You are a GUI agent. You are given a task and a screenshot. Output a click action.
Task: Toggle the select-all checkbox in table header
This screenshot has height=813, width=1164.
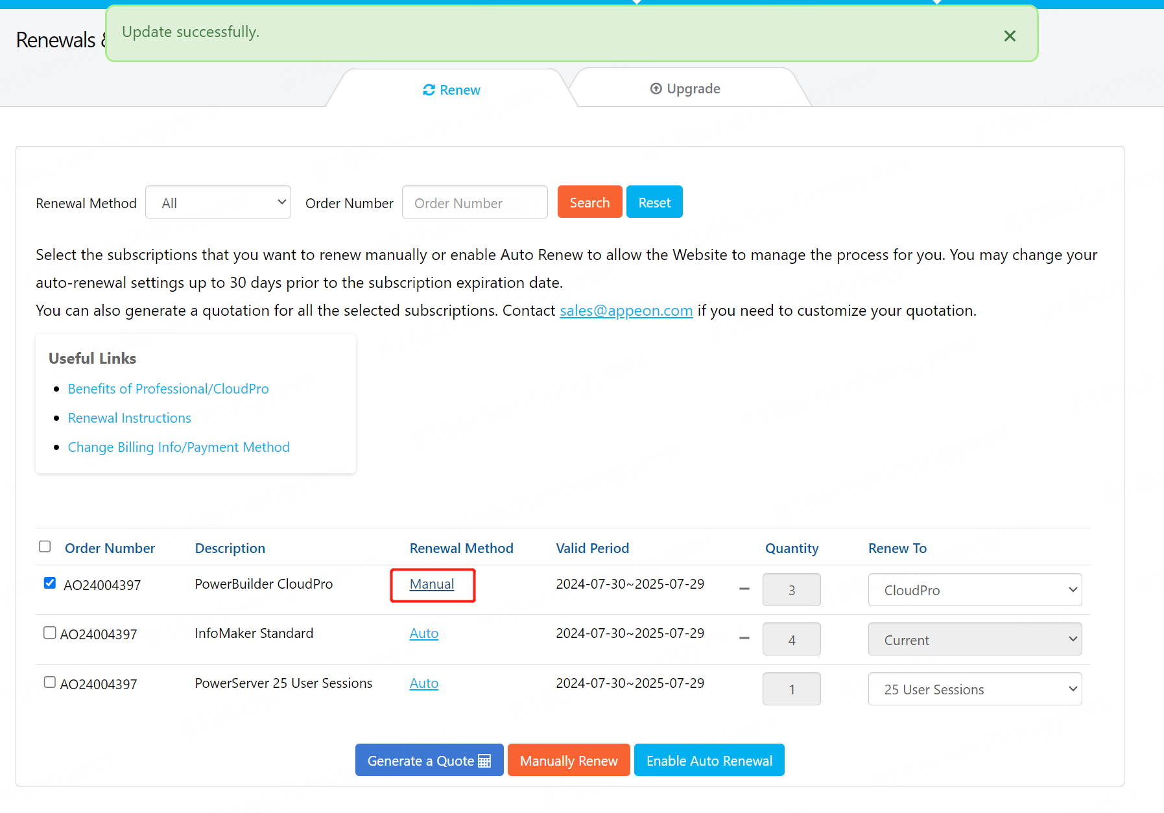pos(45,547)
